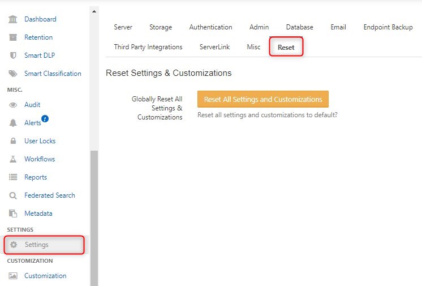Open Dashboard via its building icon
The height and width of the screenshot is (286, 422).
click(x=12, y=19)
